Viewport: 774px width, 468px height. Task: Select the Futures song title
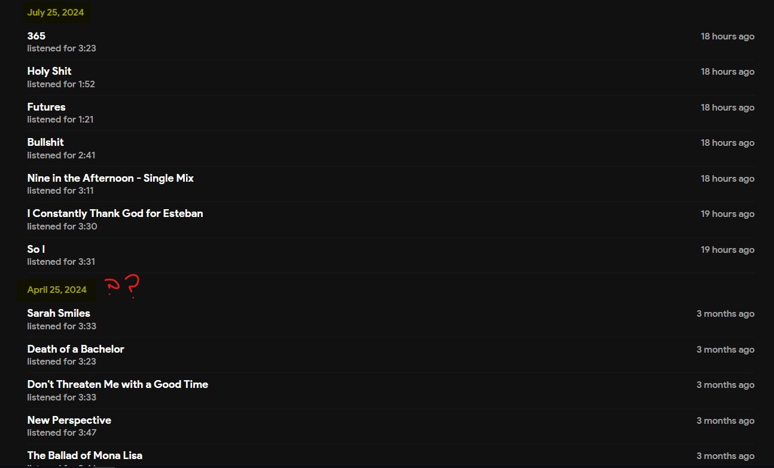47,107
